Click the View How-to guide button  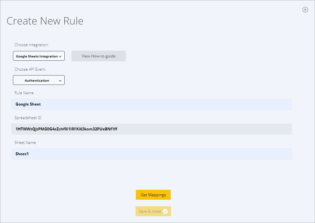coord(99,56)
